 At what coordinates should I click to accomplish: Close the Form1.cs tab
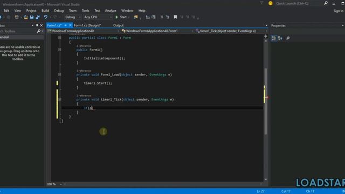[70, 25]
